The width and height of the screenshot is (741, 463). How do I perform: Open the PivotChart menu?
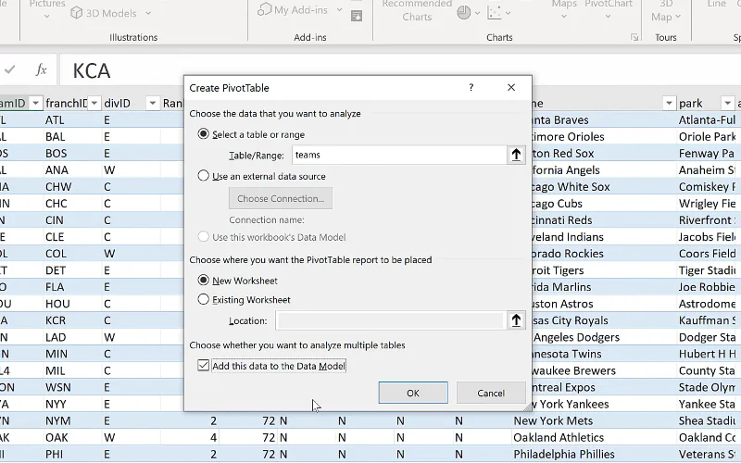pos(609,9)
